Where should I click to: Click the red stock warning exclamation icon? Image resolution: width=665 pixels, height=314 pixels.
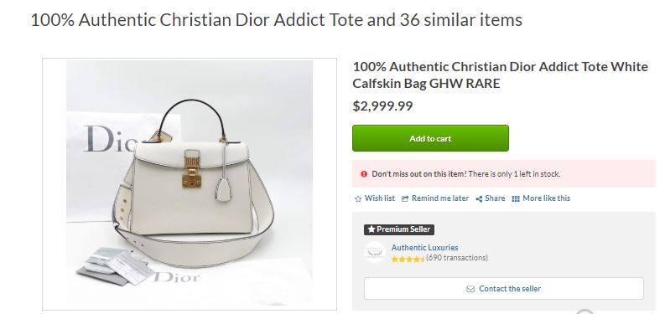pos(364,173)
